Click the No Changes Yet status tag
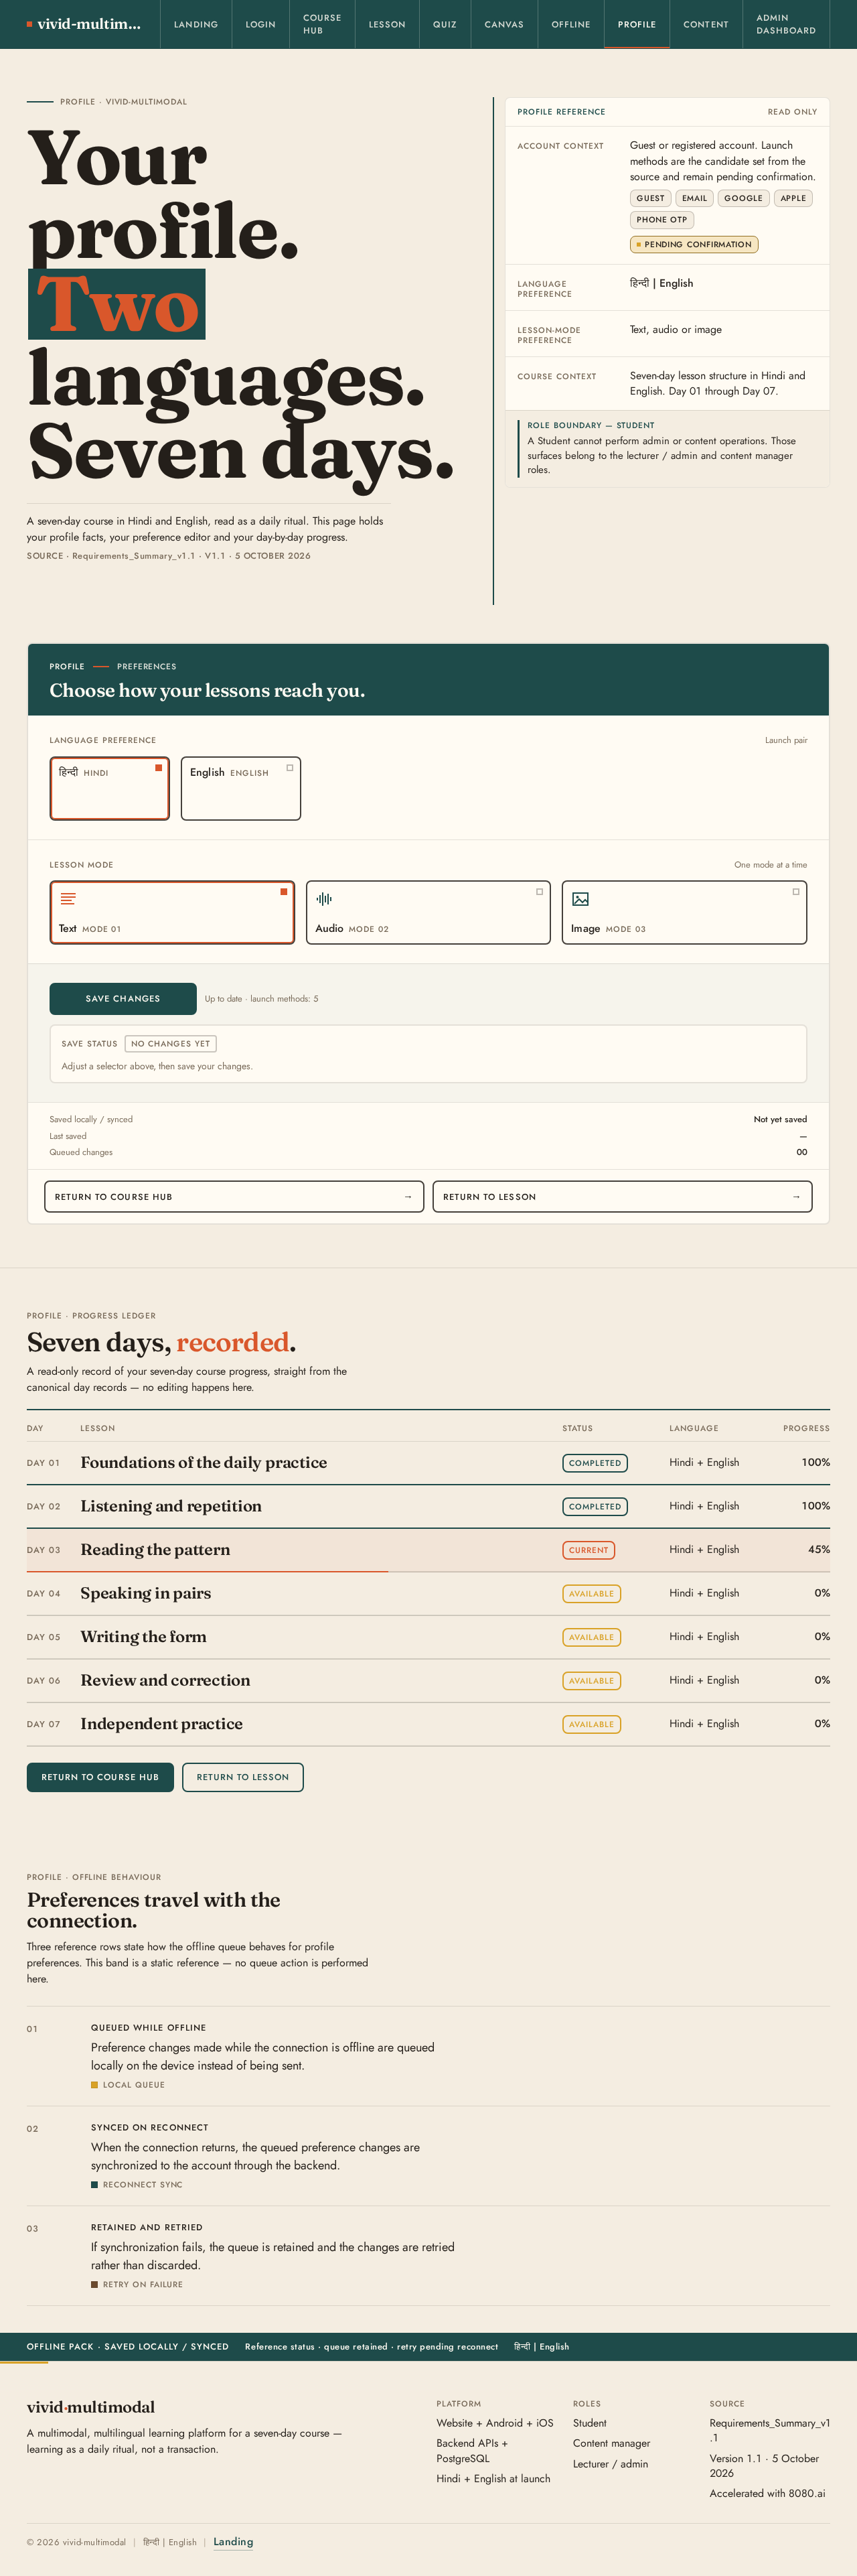 171,1044
